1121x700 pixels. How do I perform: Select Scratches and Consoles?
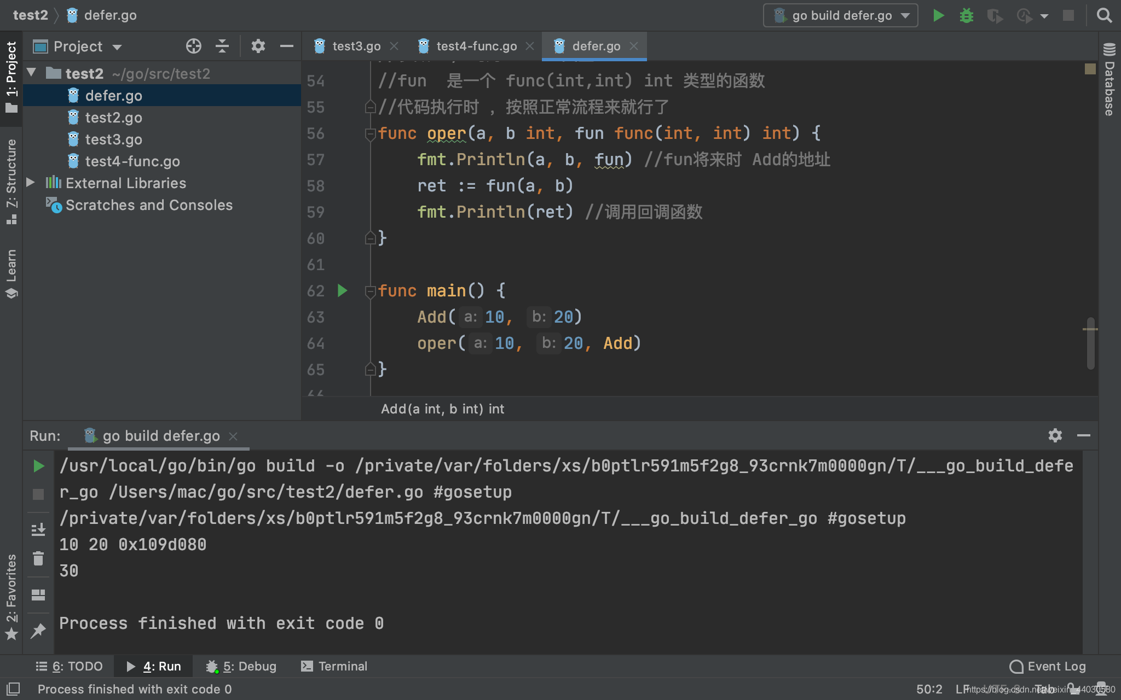[x=149, y=205]
